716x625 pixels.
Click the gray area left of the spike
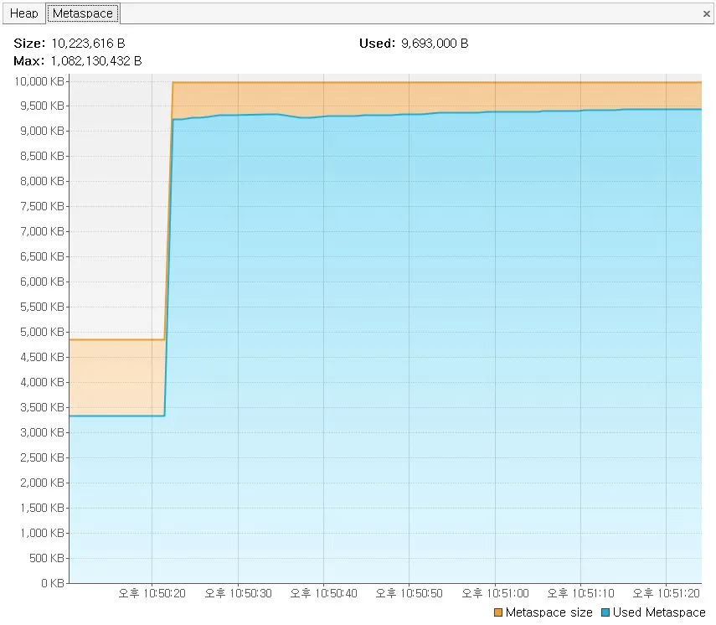[x=113, y=209]
